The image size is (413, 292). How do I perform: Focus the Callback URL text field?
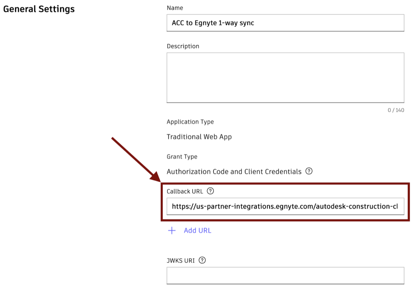(285, 207)
